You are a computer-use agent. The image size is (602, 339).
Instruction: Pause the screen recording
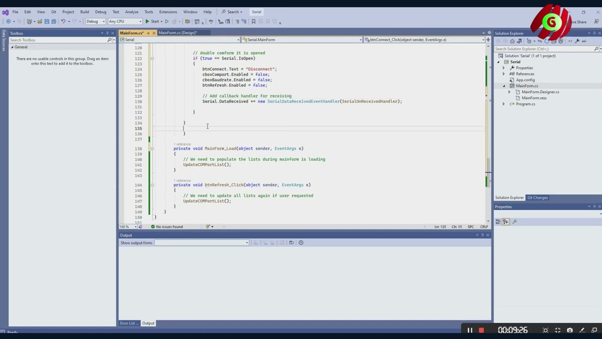click(469, 330)
